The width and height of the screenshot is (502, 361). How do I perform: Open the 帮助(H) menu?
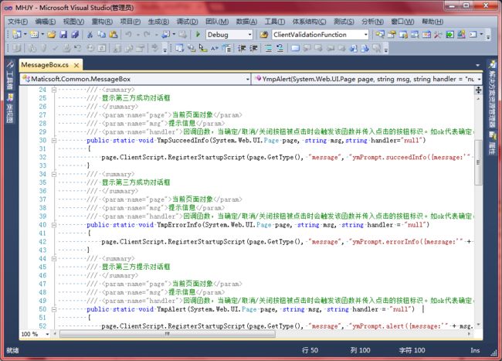pos(432,22)
